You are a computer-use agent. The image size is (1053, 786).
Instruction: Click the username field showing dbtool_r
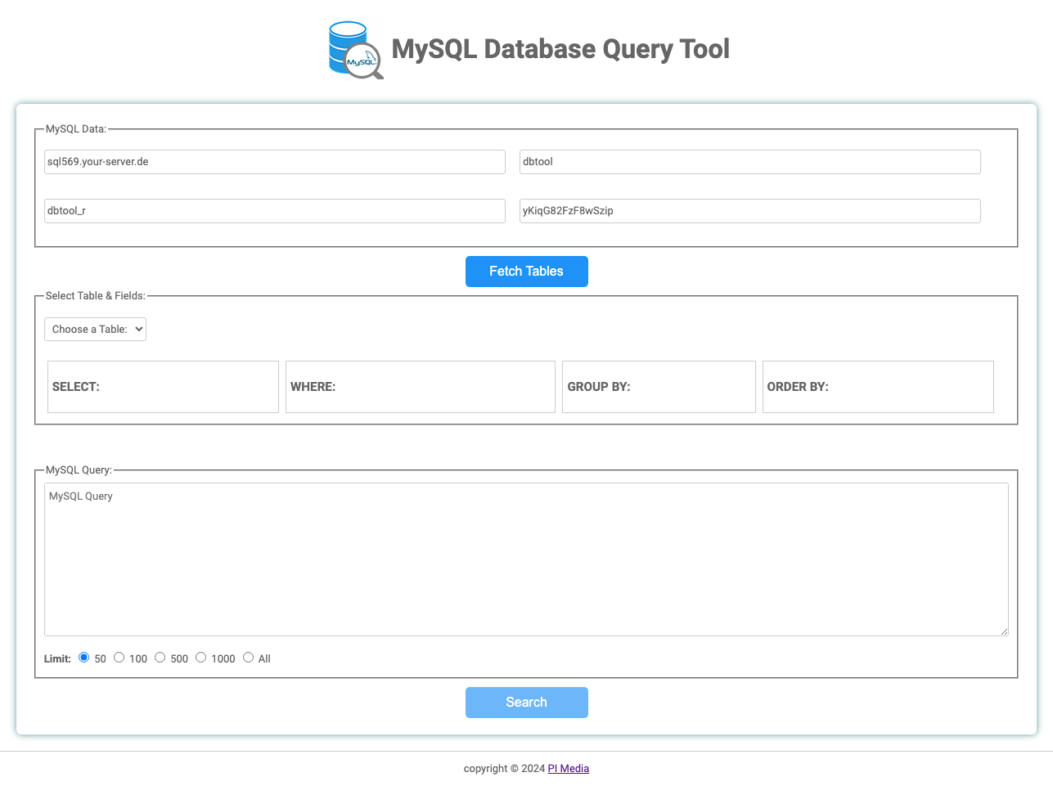coord(275,211)
